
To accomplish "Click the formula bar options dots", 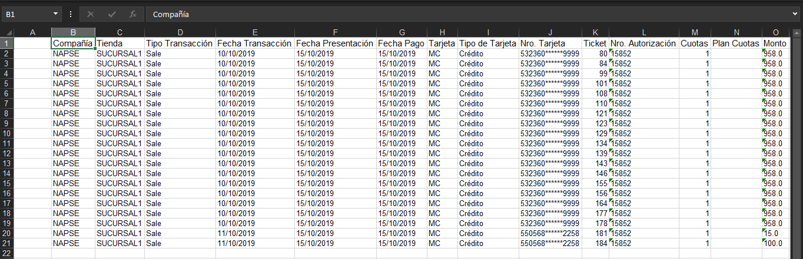I will [71, 14].
